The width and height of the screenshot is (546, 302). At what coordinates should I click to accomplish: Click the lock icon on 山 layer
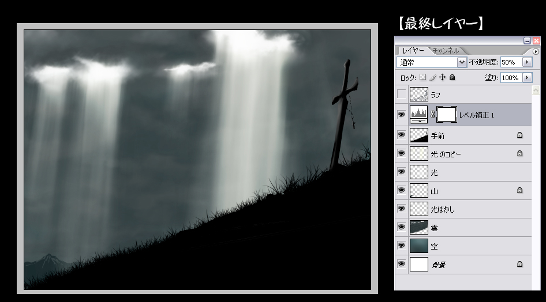click(x=519, y=190)
